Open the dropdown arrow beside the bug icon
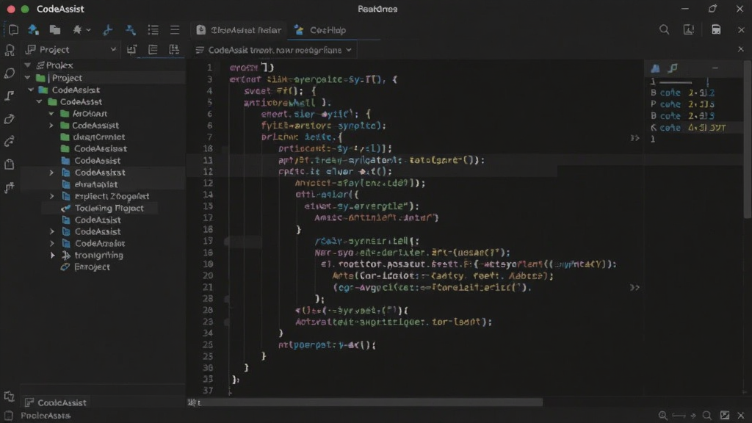752x423 pixels. click(89, 29)
